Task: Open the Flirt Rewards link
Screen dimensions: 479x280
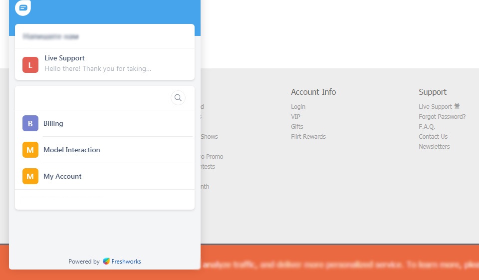Action: coord(308,137)
